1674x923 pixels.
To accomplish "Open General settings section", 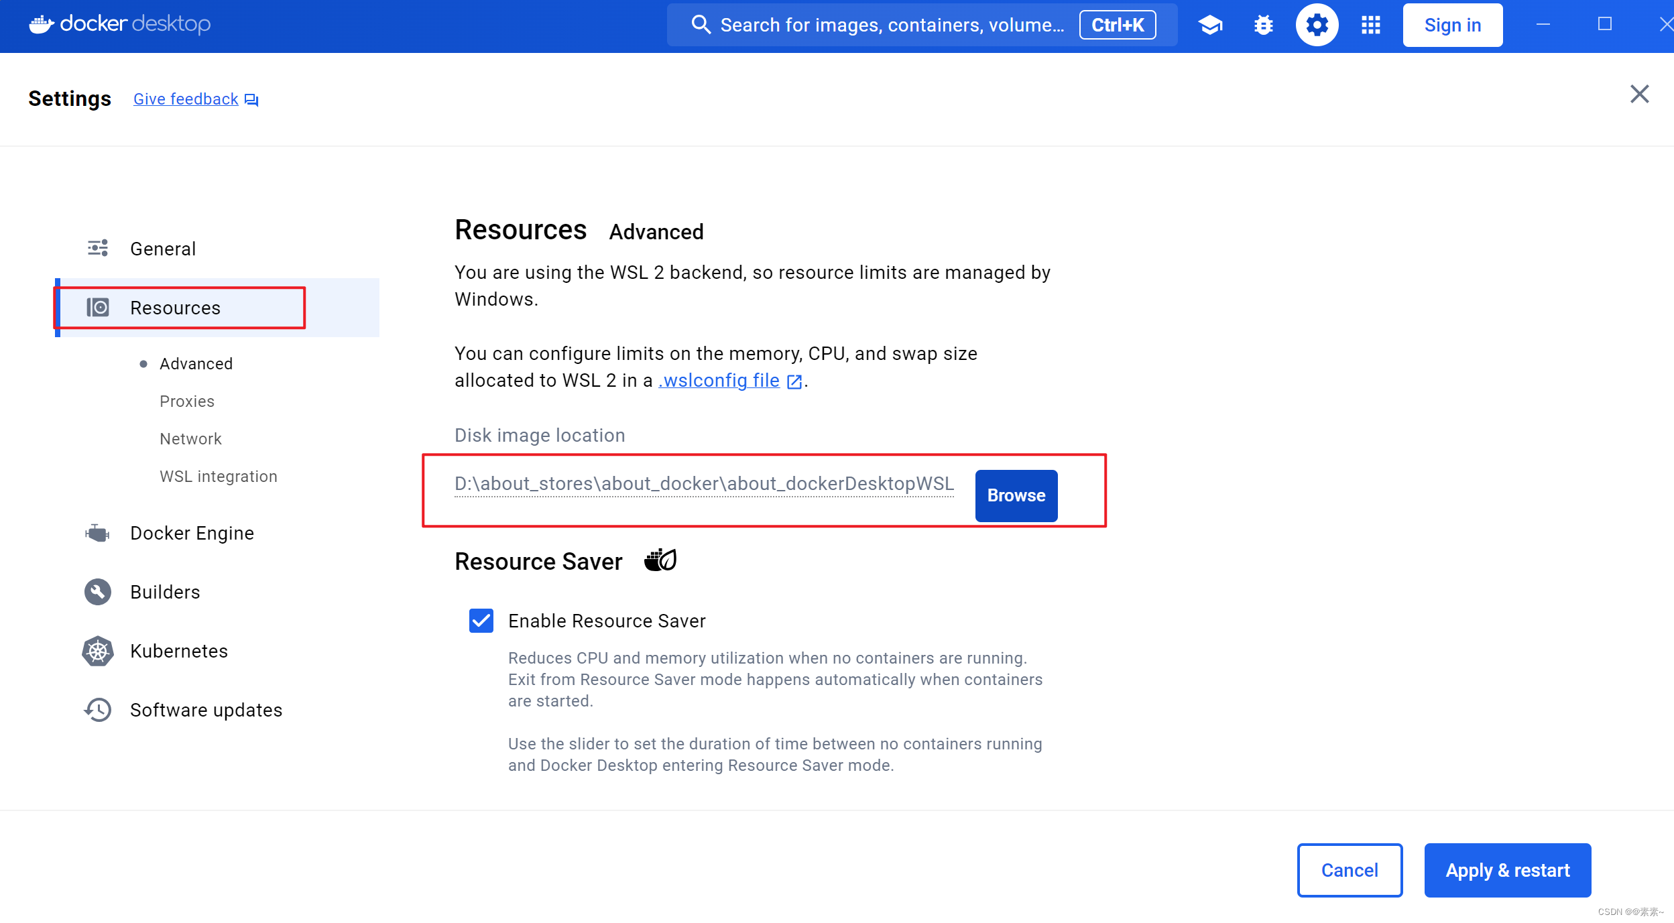I will click(163, 249).
